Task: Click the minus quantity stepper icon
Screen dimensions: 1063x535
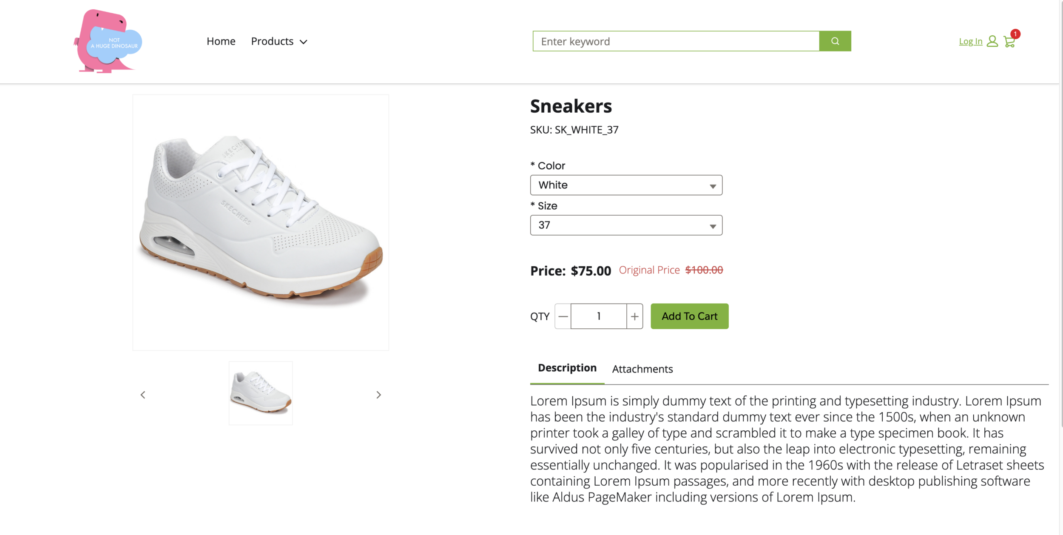Action: tap(562, 316)
